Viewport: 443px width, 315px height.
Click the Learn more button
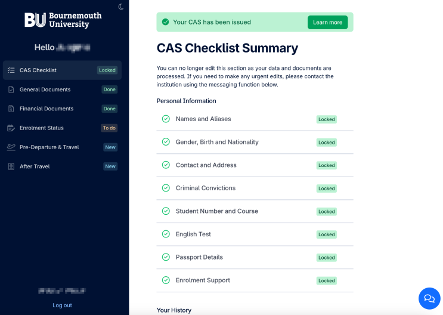(327, 22)
